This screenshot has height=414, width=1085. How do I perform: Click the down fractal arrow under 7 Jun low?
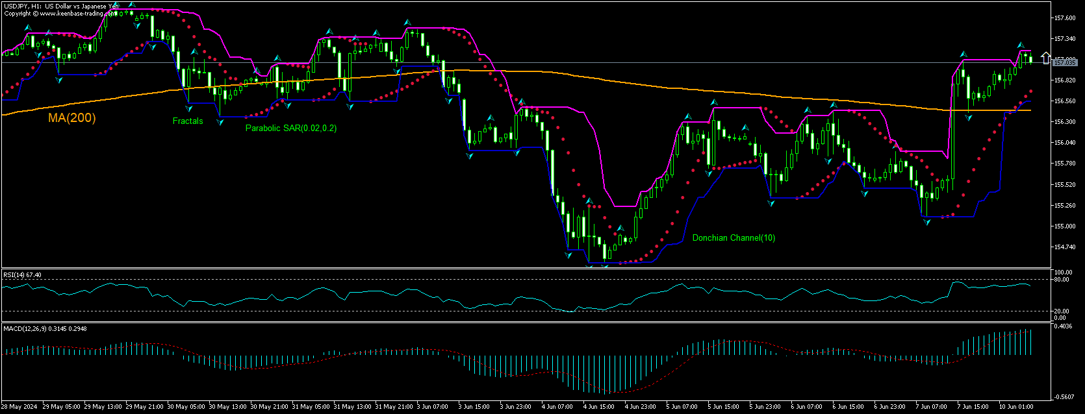click(x=927, y=222)
